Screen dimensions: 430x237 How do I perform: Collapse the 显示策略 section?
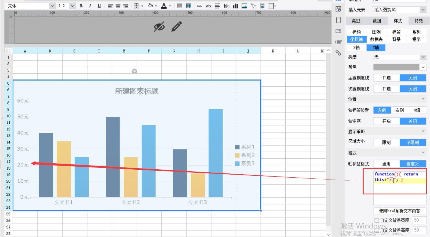point(423,131)
